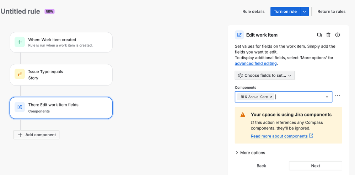Image resolution: width=355 pixels, height=175 pixels.
Task: Open the Turn on rule dropdown arrow
Action: pos(304,11)
